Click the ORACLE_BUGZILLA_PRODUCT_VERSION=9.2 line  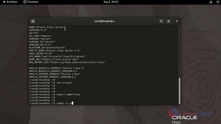pyautogui.click(x=53, y=71)
